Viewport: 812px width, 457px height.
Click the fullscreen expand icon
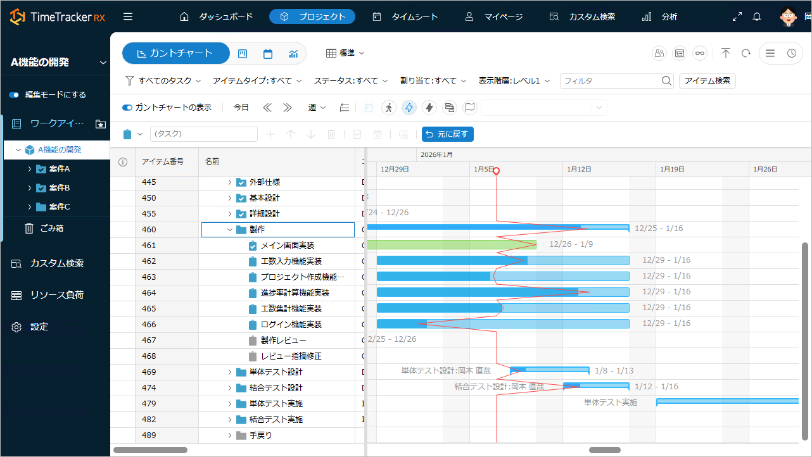click(x=737, y=17)
